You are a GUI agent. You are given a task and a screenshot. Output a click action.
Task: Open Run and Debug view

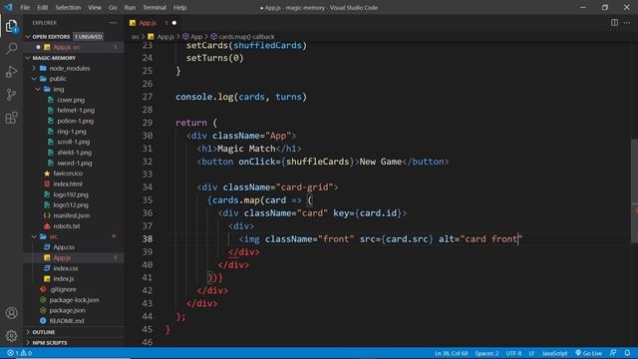coord(11,72)
